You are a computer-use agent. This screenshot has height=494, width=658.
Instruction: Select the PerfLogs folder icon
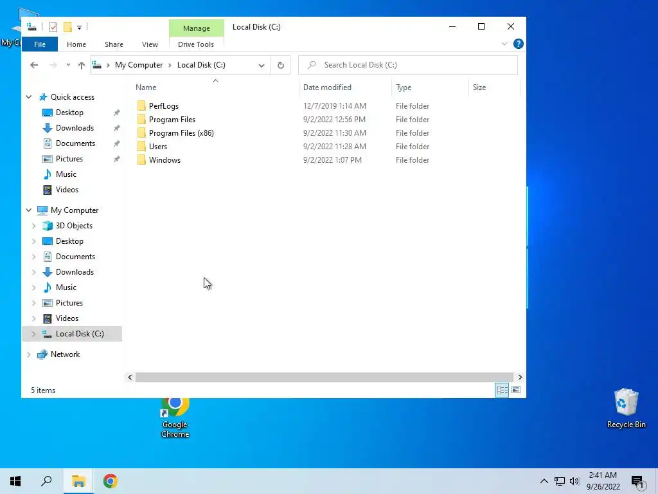(141, 106)
